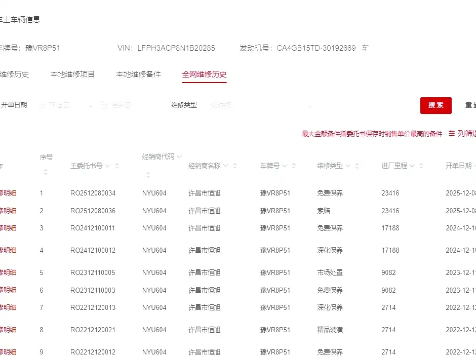Open the 本地维修备件 tab
Screen dimensions: 476x357
coord(138,74)
